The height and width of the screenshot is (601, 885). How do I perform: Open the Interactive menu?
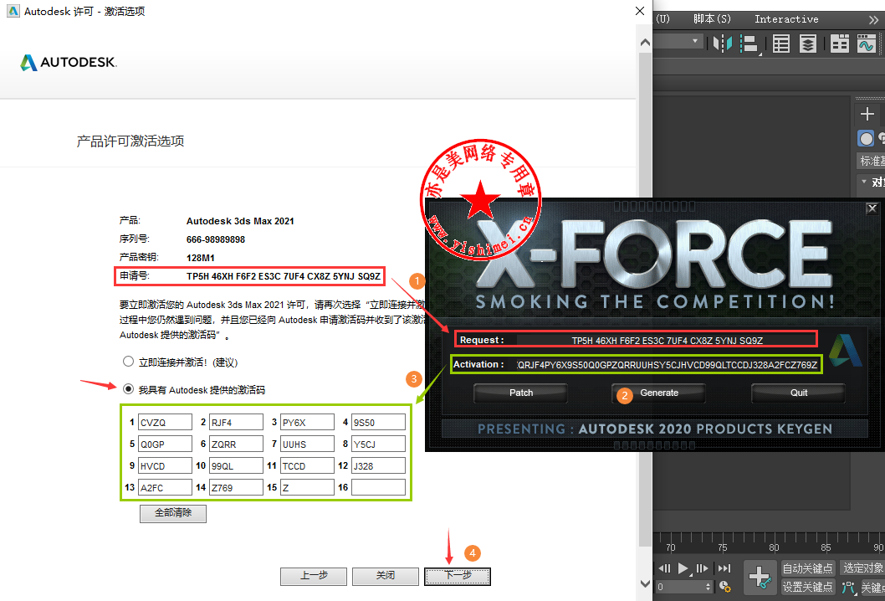pyautogui.click(x=786, y=19)
